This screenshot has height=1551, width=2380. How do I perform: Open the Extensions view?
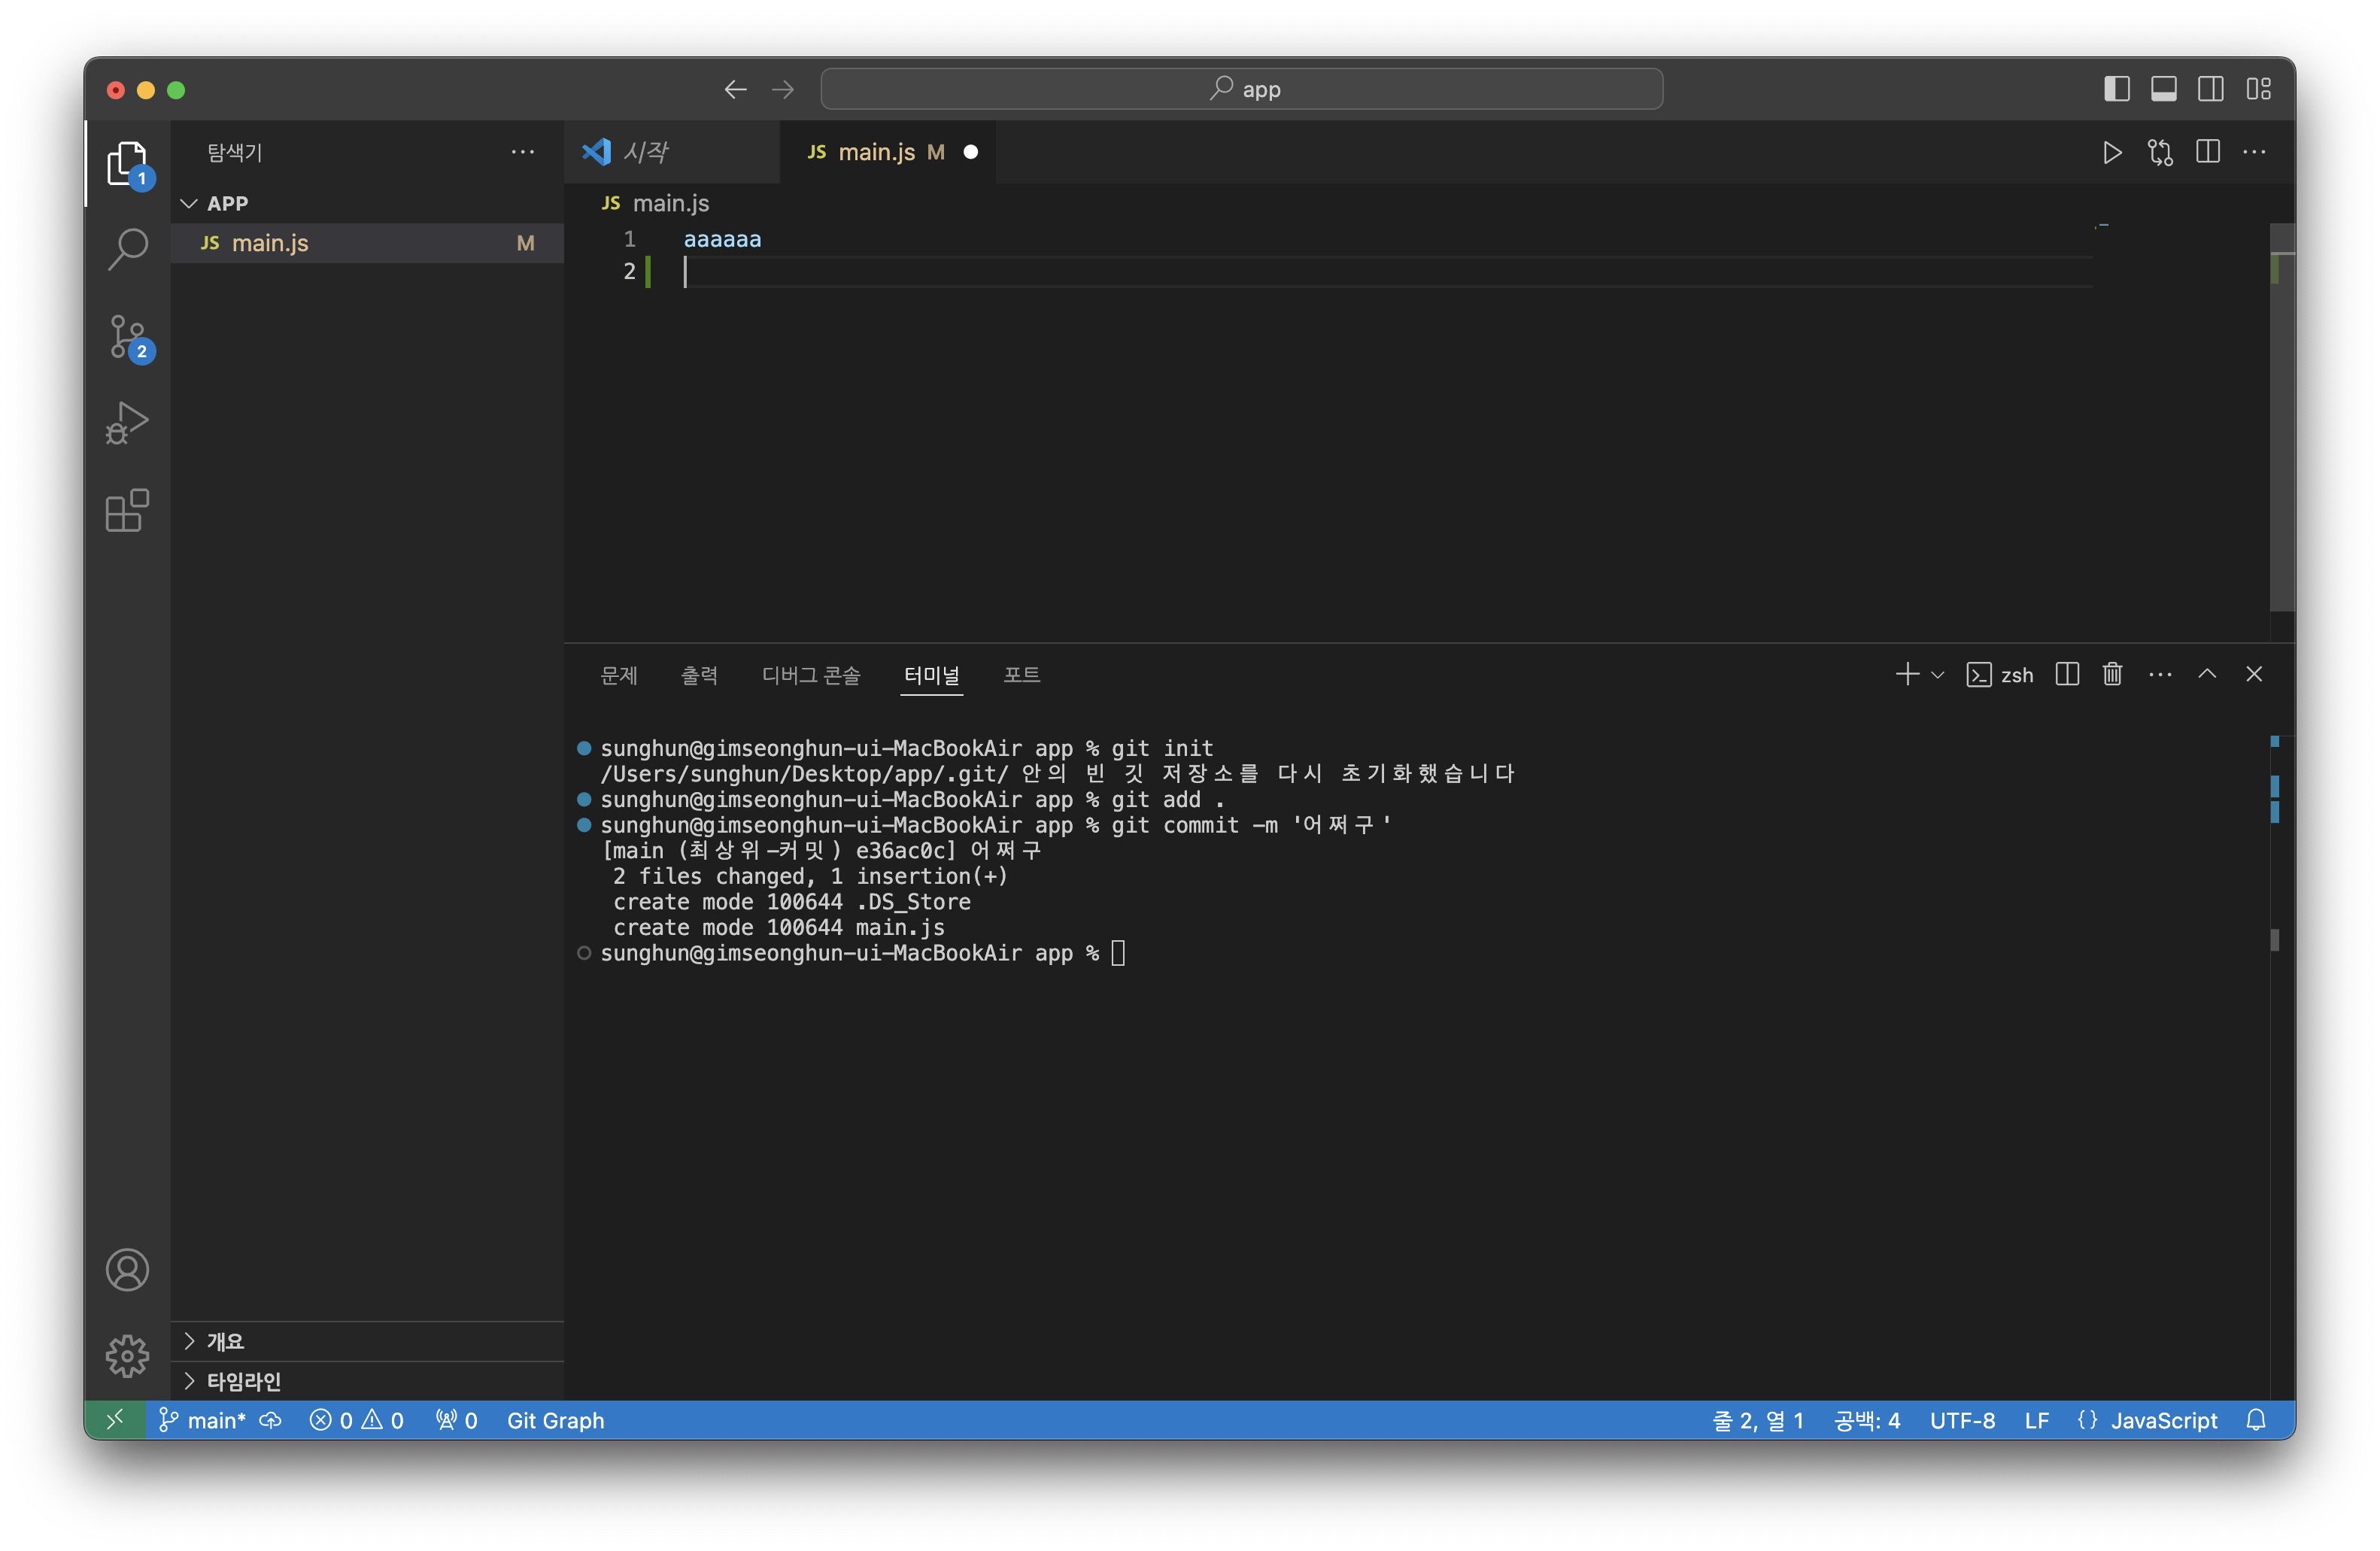pos(127,511)
